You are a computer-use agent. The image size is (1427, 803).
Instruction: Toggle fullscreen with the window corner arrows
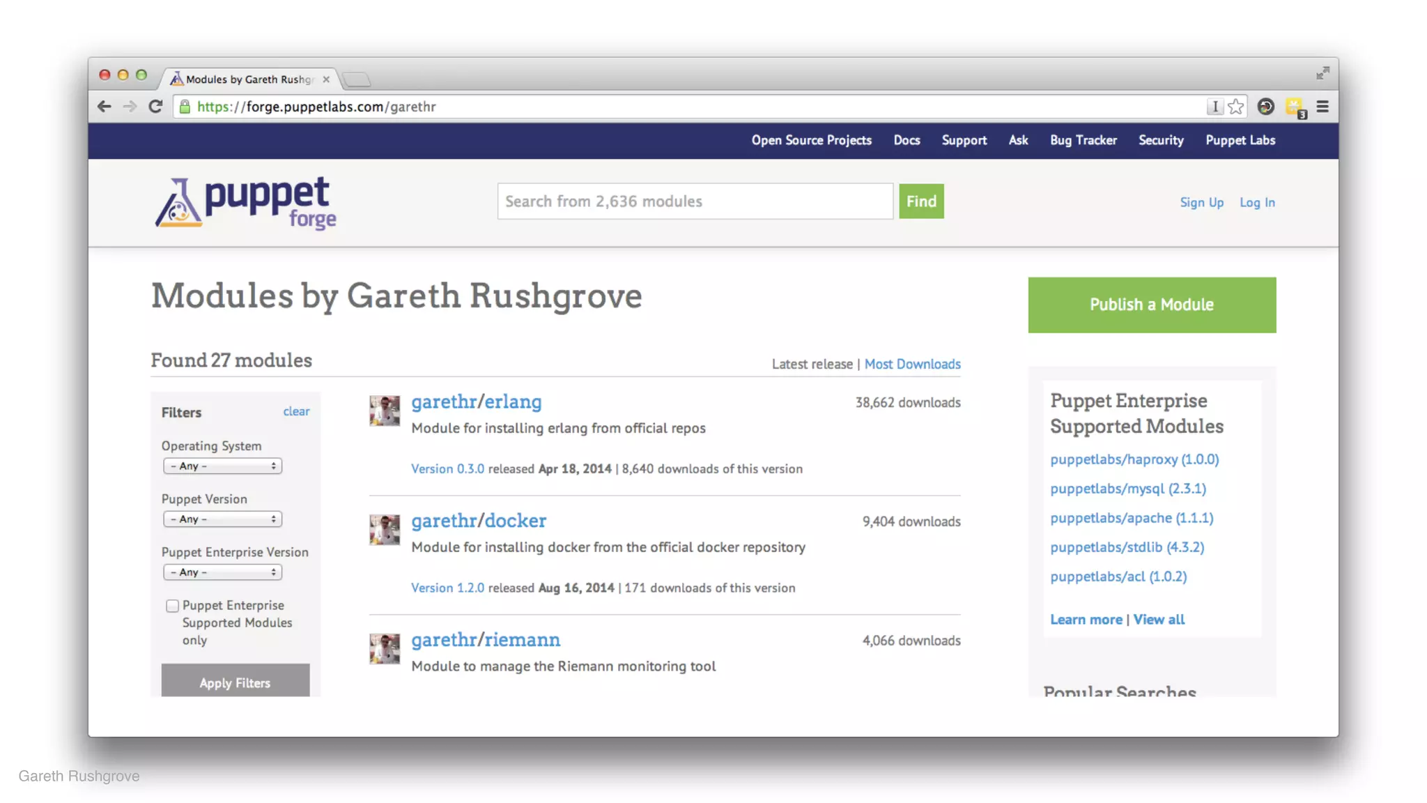1322,73
